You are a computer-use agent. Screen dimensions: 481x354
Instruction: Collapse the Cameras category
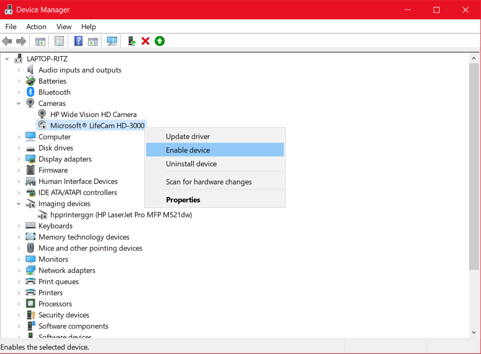19,103
